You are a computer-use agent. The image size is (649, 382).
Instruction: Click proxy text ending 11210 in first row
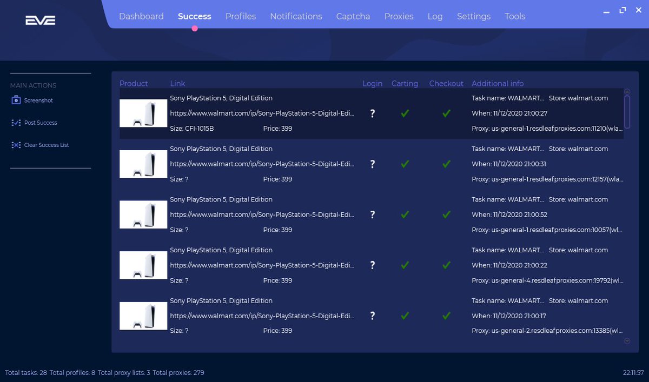point(547,129)
